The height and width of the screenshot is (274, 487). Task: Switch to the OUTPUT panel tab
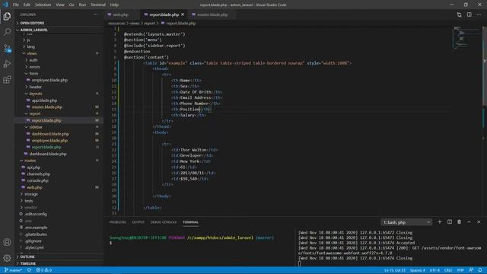tap(138, 222)
